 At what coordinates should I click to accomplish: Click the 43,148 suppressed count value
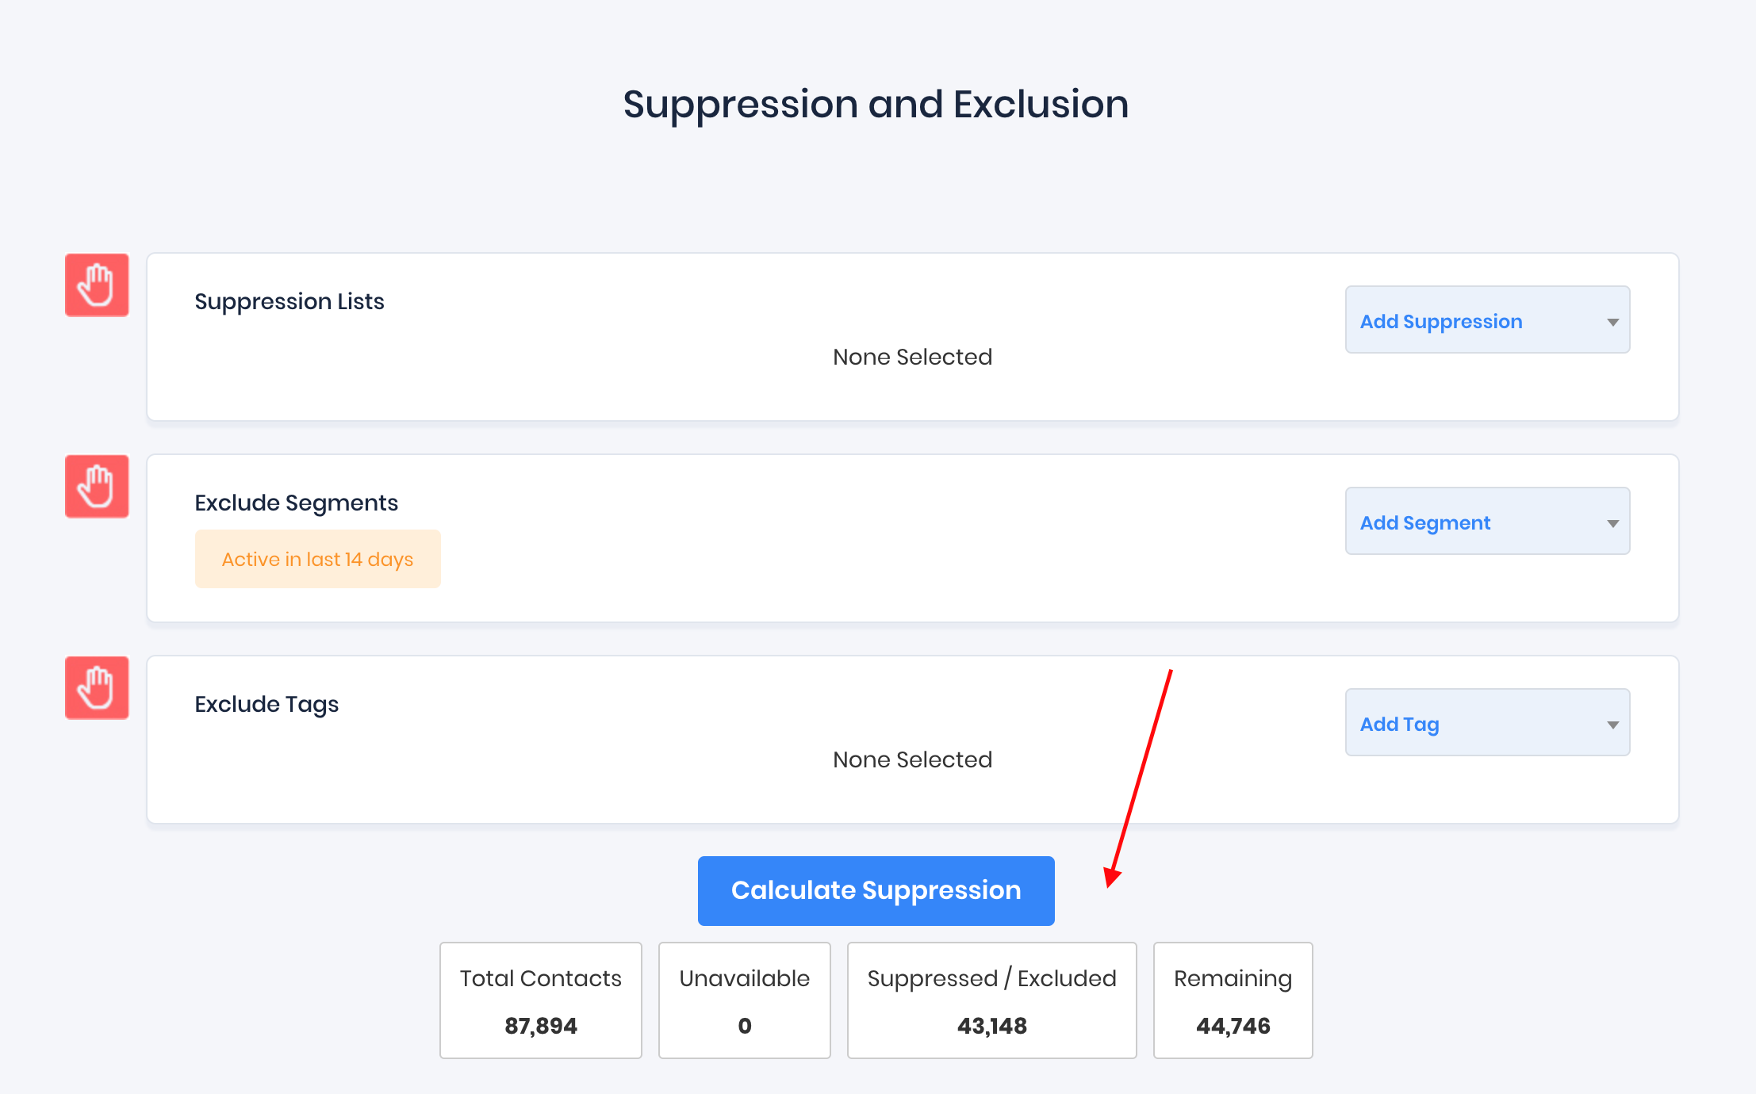tap(991, 1026)
